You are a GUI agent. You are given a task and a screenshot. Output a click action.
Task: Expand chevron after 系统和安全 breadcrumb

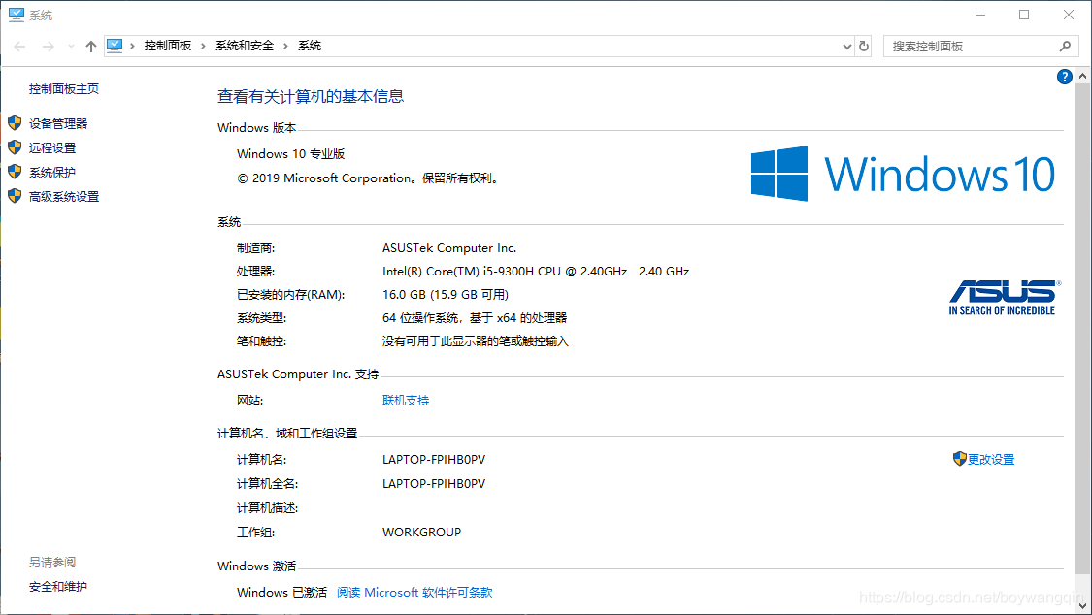(x=285, y=46)
